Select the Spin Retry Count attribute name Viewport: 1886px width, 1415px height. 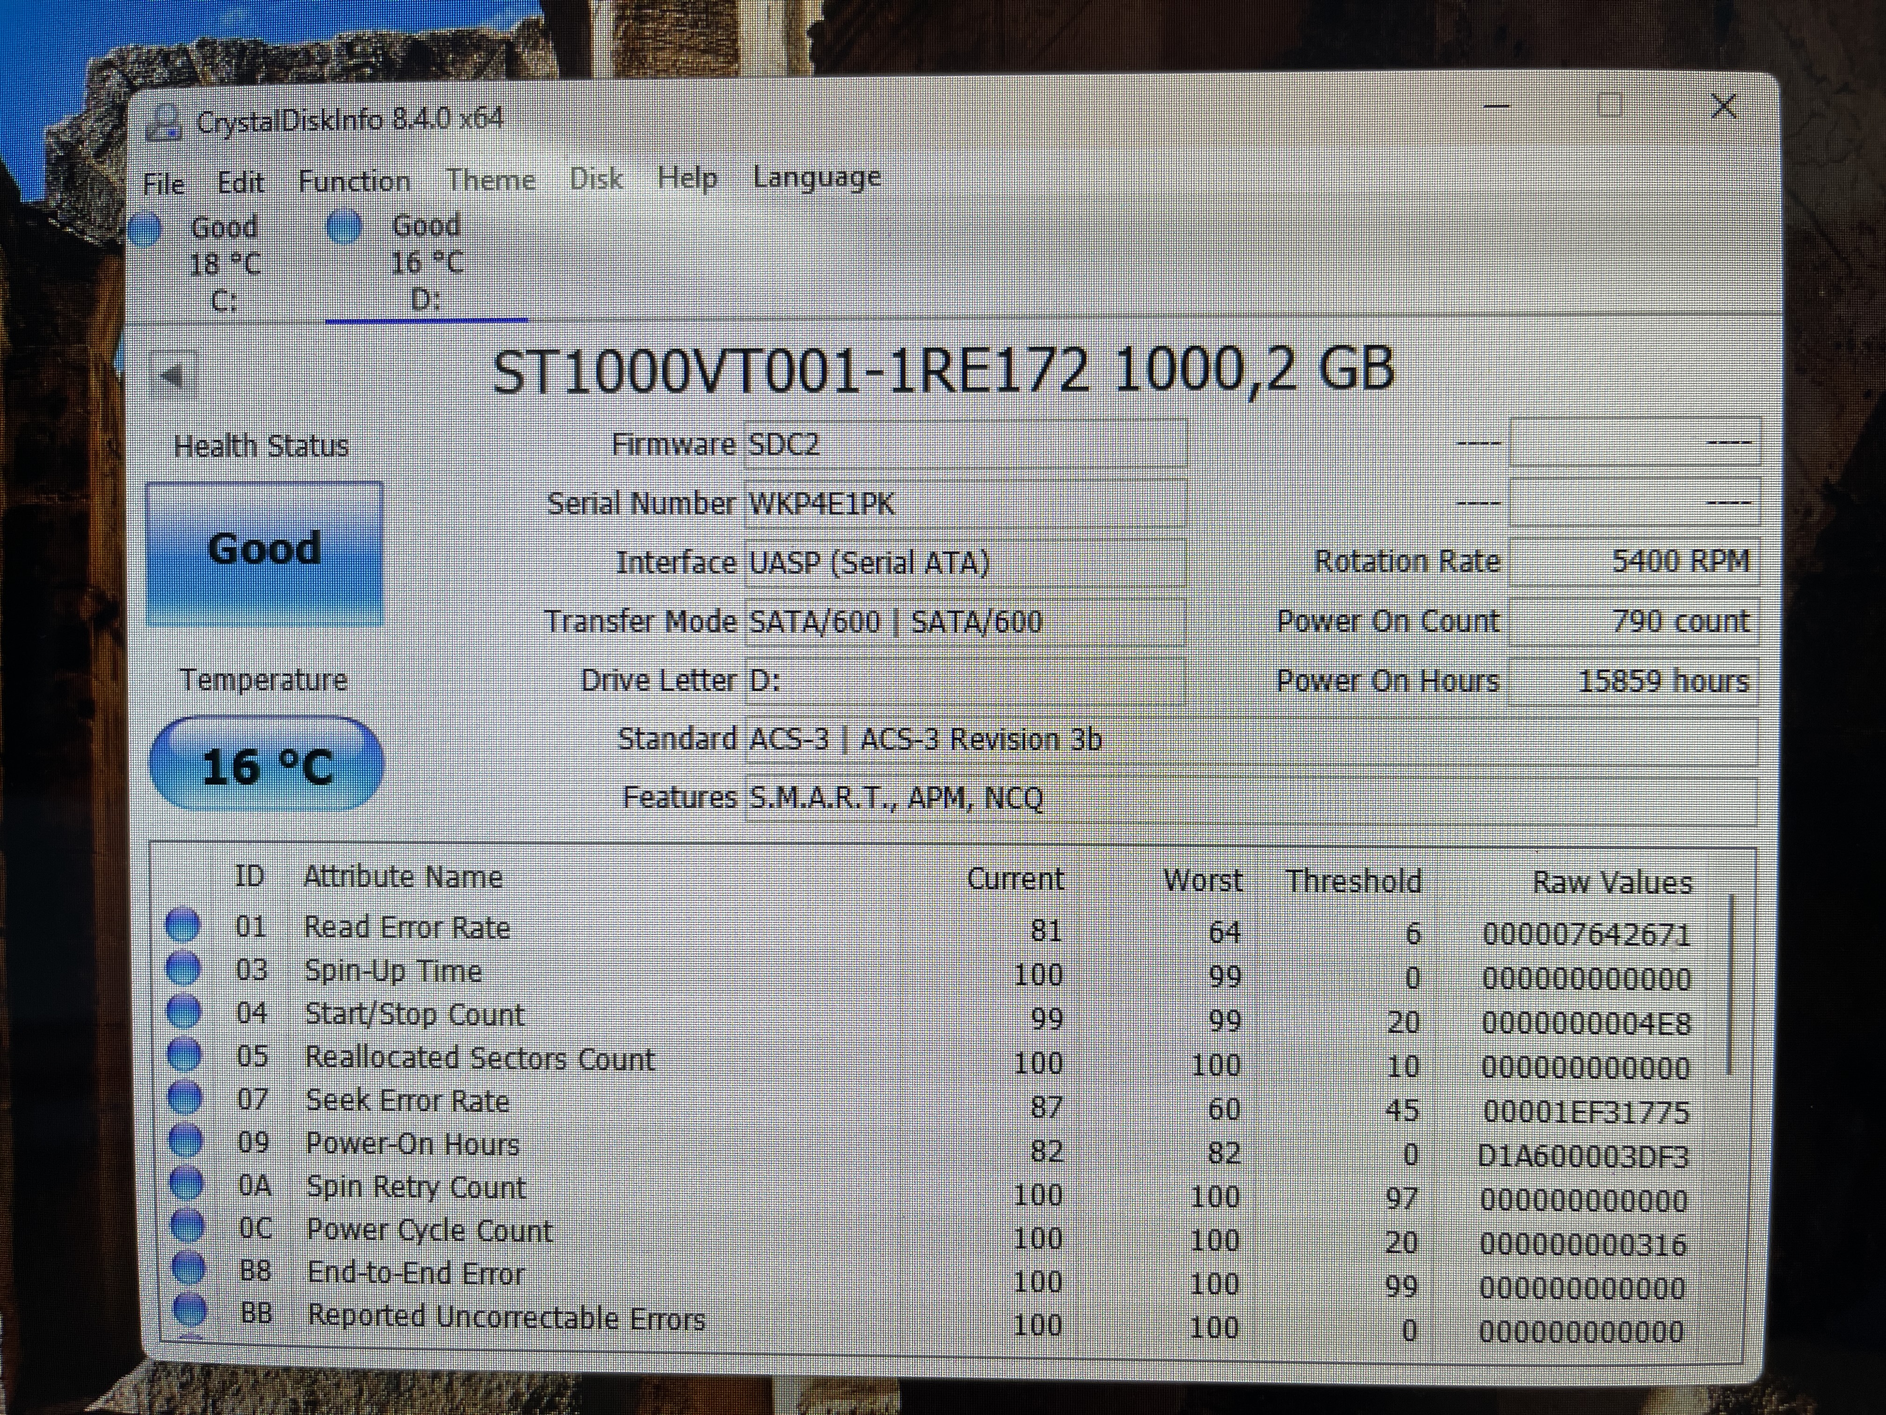coord(416,1187)
